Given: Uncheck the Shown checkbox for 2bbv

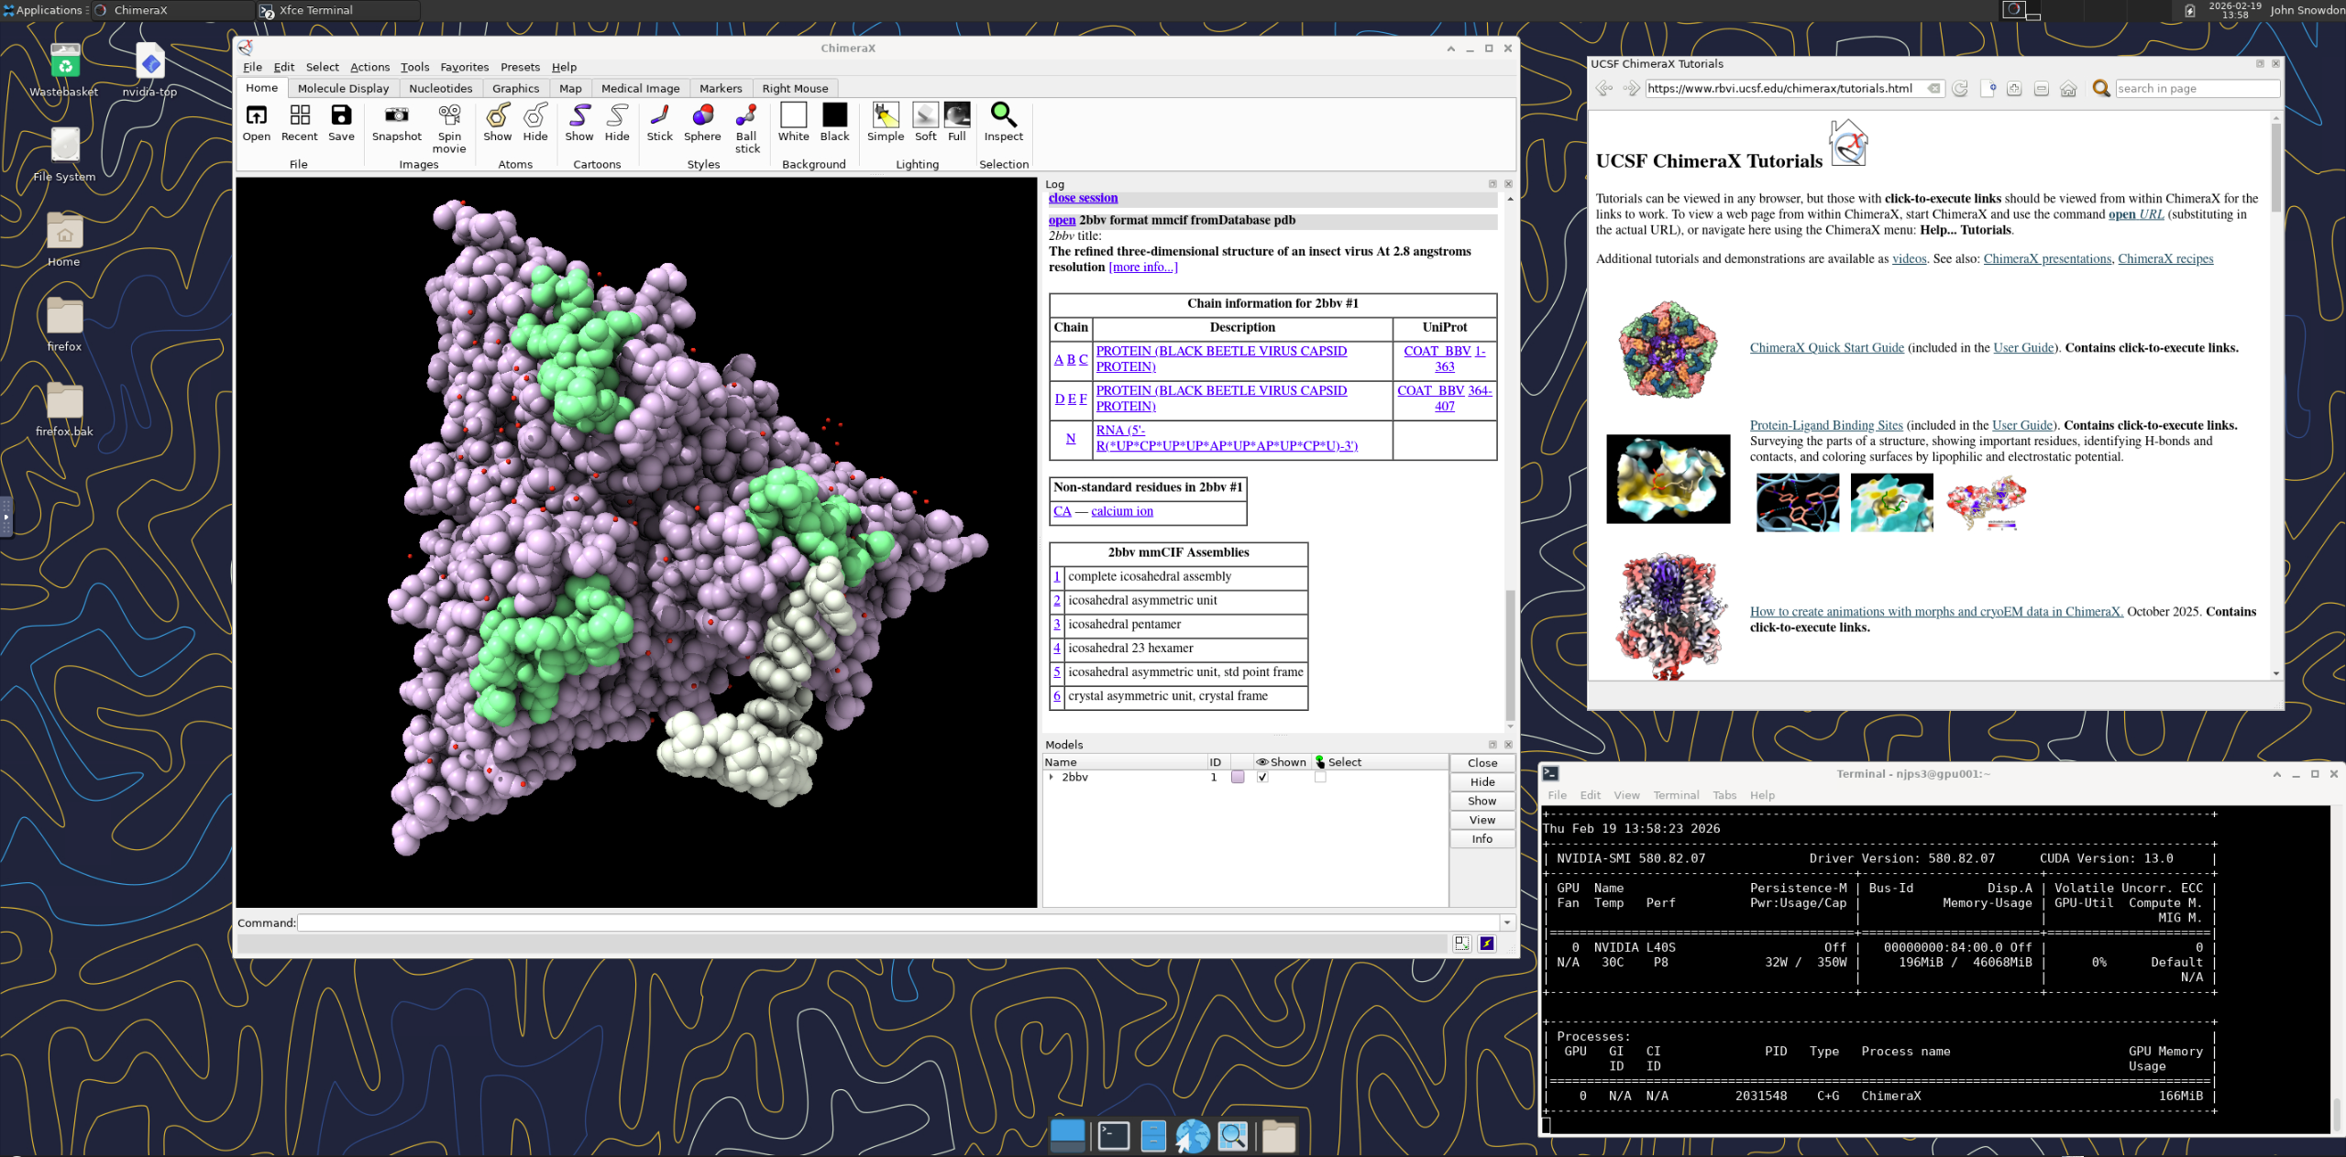Looking at the screenshot, I should (1262, 777).
